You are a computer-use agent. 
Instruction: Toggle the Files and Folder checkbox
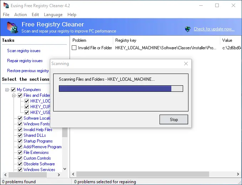20,95
